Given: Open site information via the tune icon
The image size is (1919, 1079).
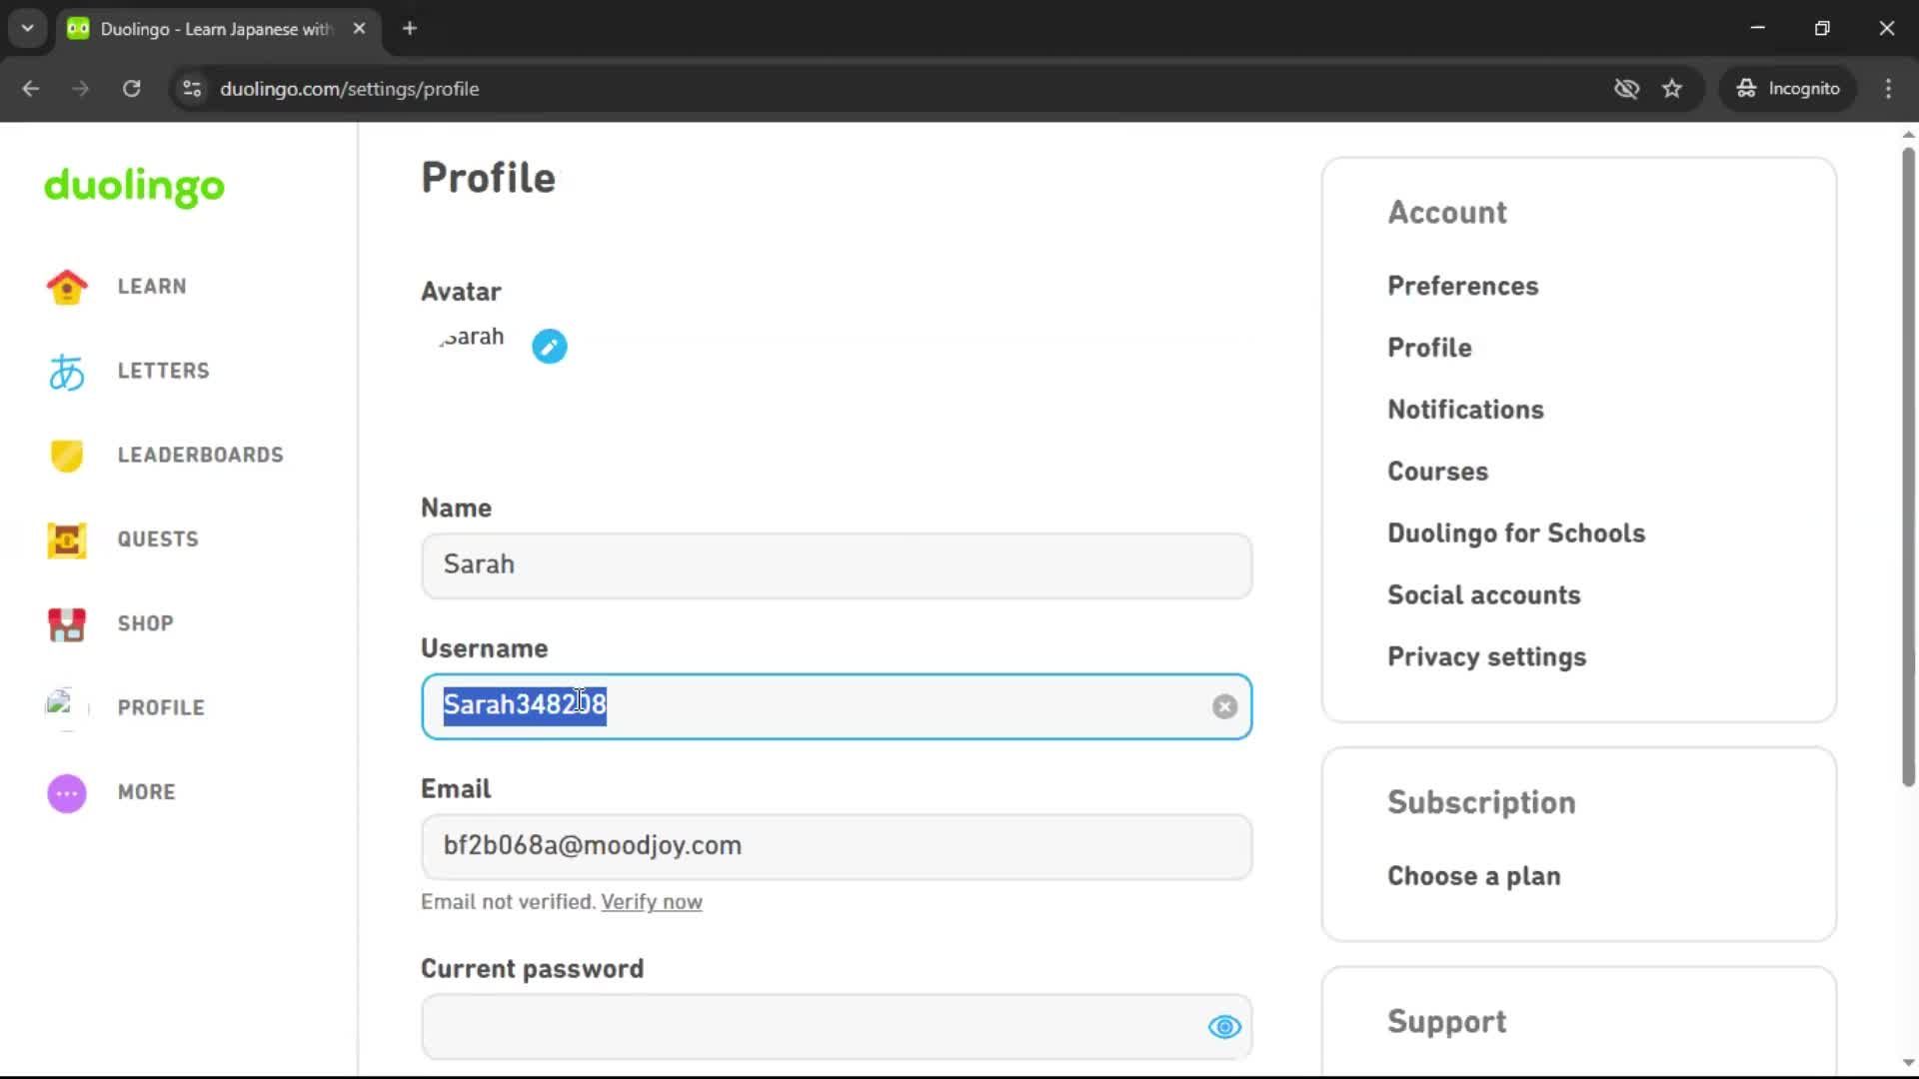Looking at the screenshot, I should point(191,88).
